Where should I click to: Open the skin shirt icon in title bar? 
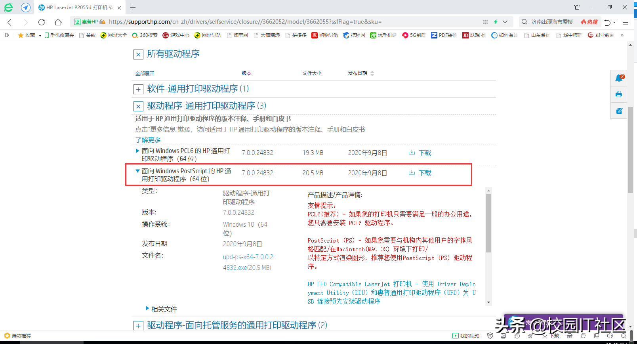(577, 7)
